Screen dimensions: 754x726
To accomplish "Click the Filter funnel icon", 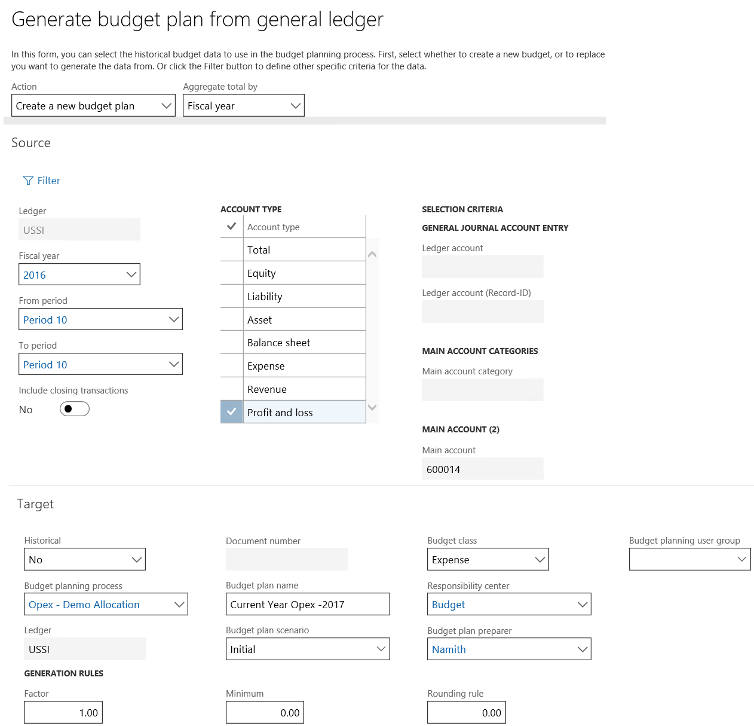I will 27,180.
